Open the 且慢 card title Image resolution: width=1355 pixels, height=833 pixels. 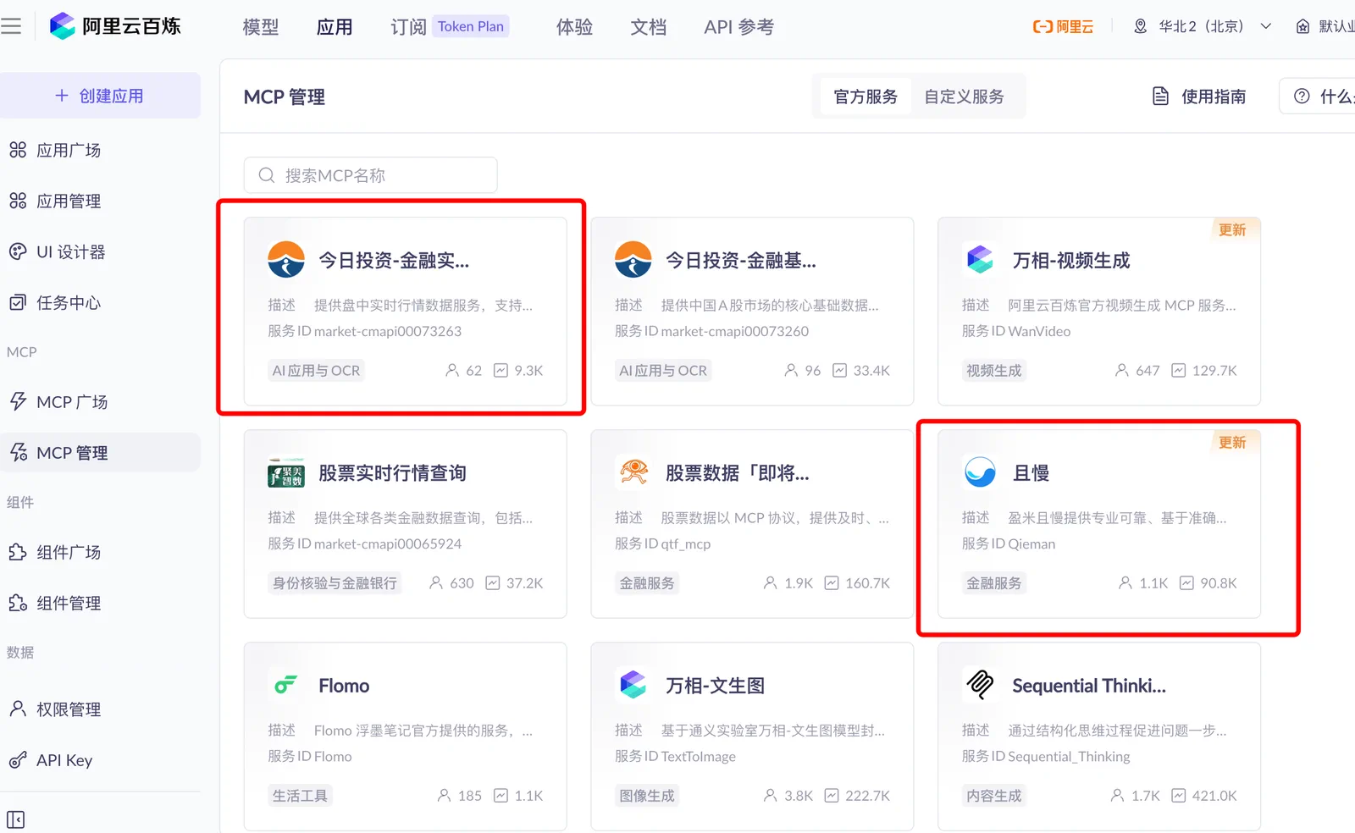pos(1031,472)
